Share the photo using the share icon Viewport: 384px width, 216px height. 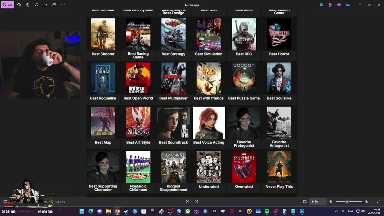45,5
